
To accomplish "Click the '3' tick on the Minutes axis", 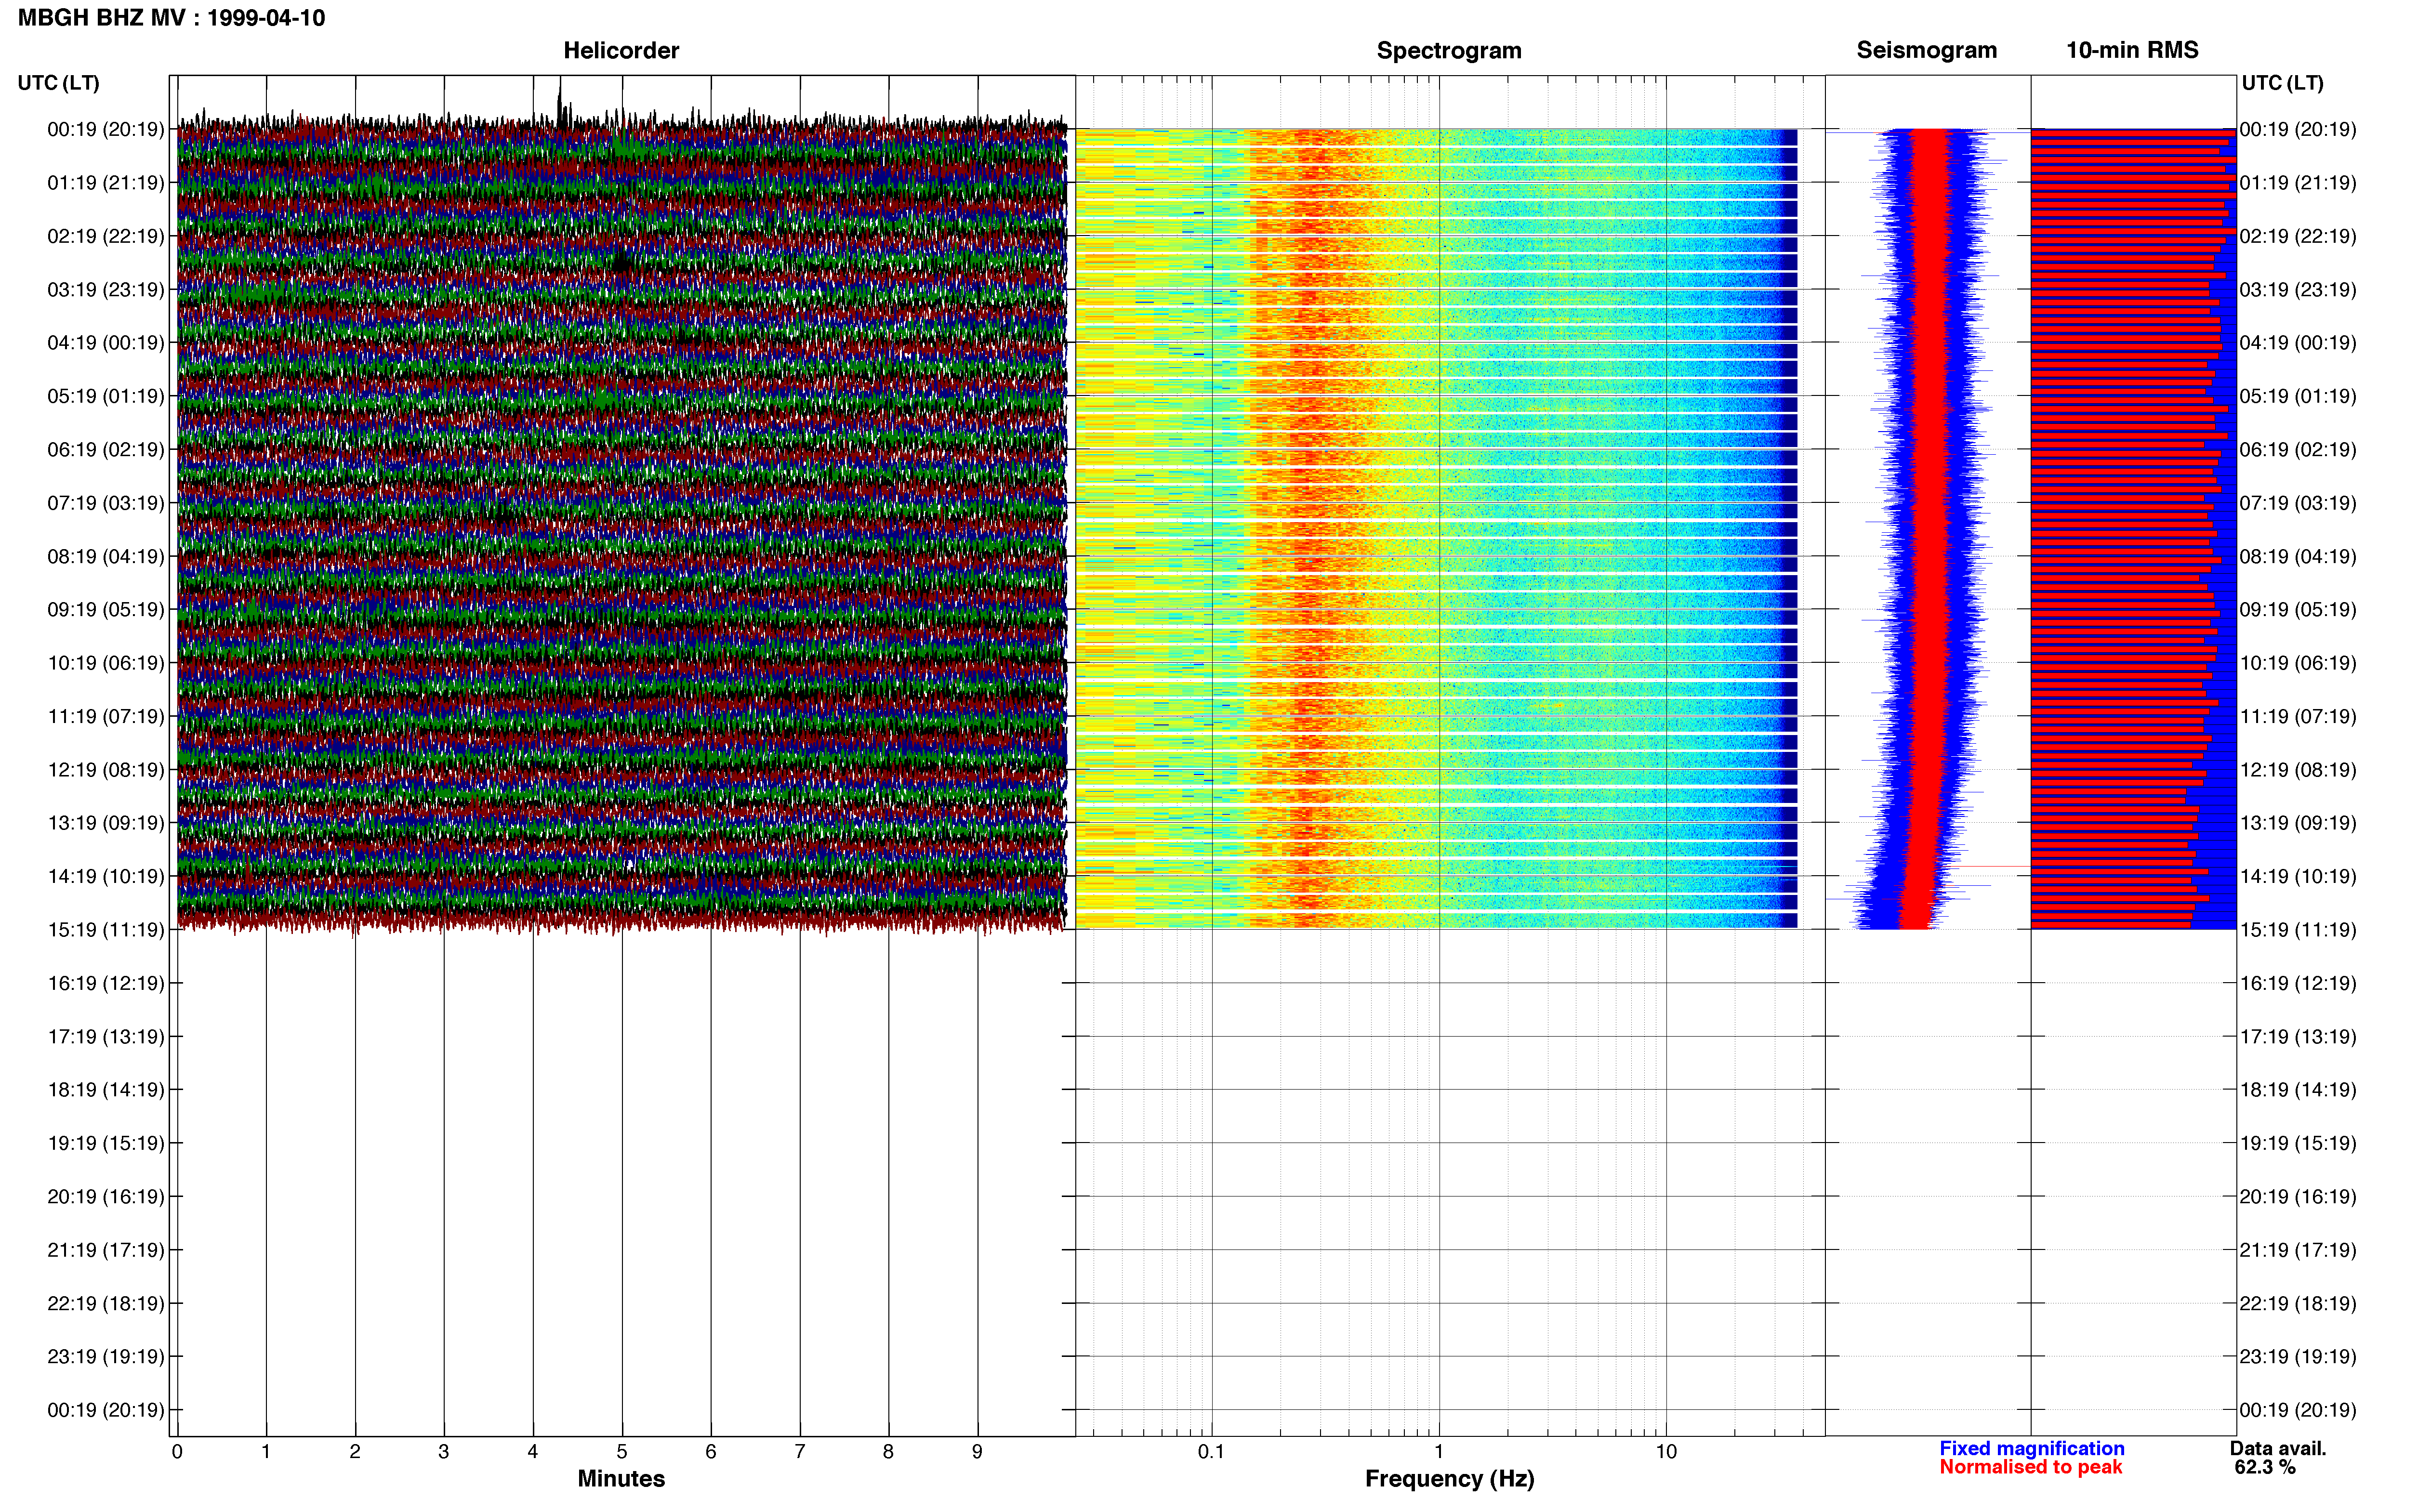I will [x=444, y=1452].
